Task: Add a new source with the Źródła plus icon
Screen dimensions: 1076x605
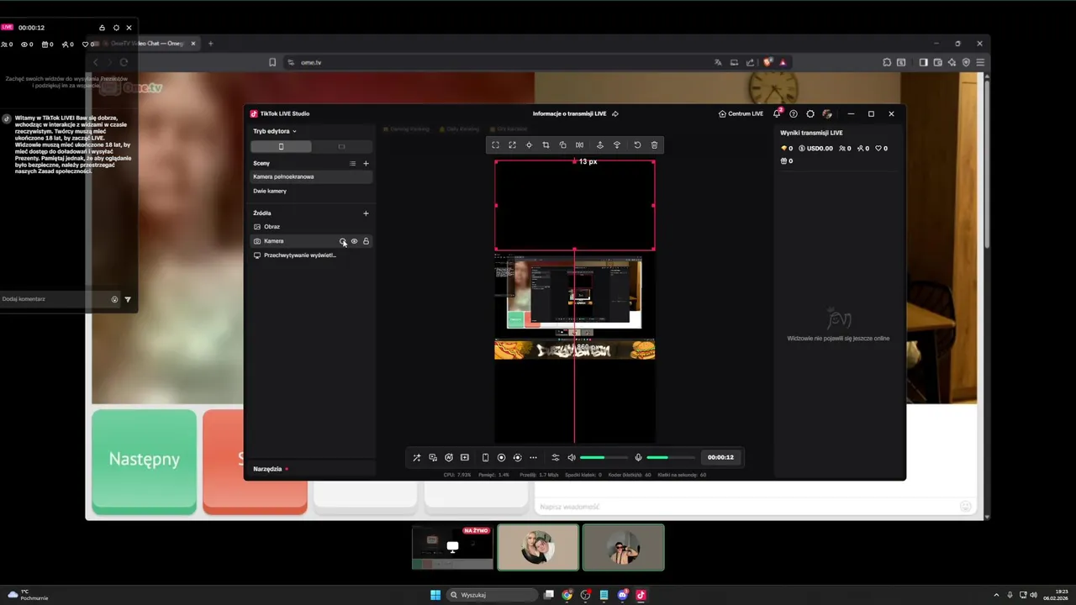Action: click(x=366, y=213)
